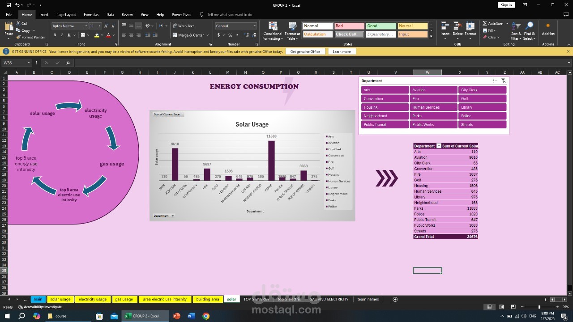The image size is (573, 322).
Task: Open the pivot table Department filter dropdown
Action: [439, 146]
